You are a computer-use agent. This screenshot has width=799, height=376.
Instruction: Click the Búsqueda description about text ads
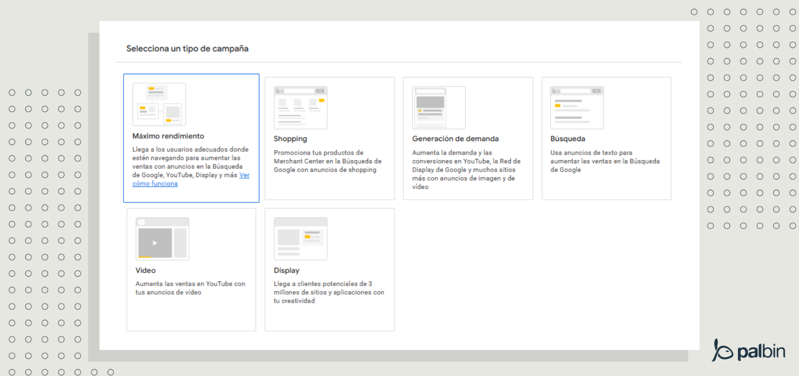604,161
